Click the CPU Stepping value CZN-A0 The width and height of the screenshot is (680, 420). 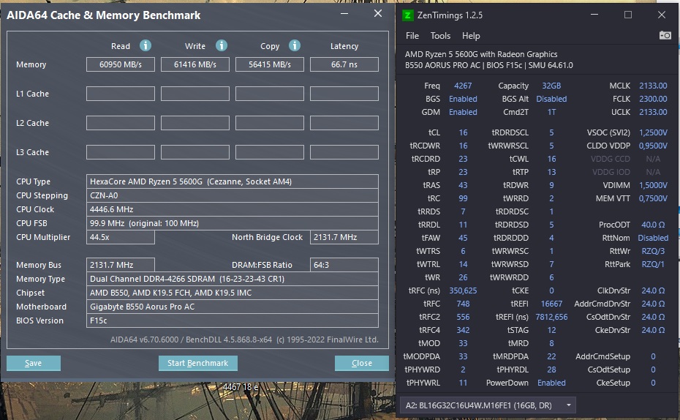coord(233,195)
